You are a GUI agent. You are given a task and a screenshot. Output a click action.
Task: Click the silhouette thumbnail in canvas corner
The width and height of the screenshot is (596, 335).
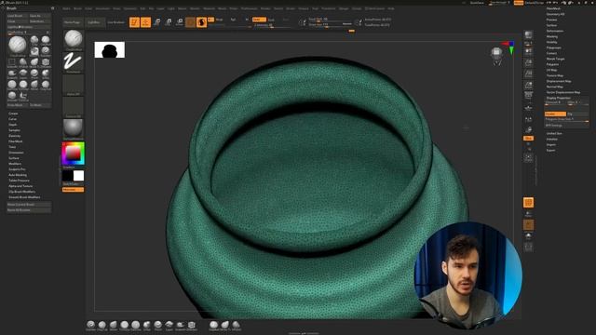[110, 49]
